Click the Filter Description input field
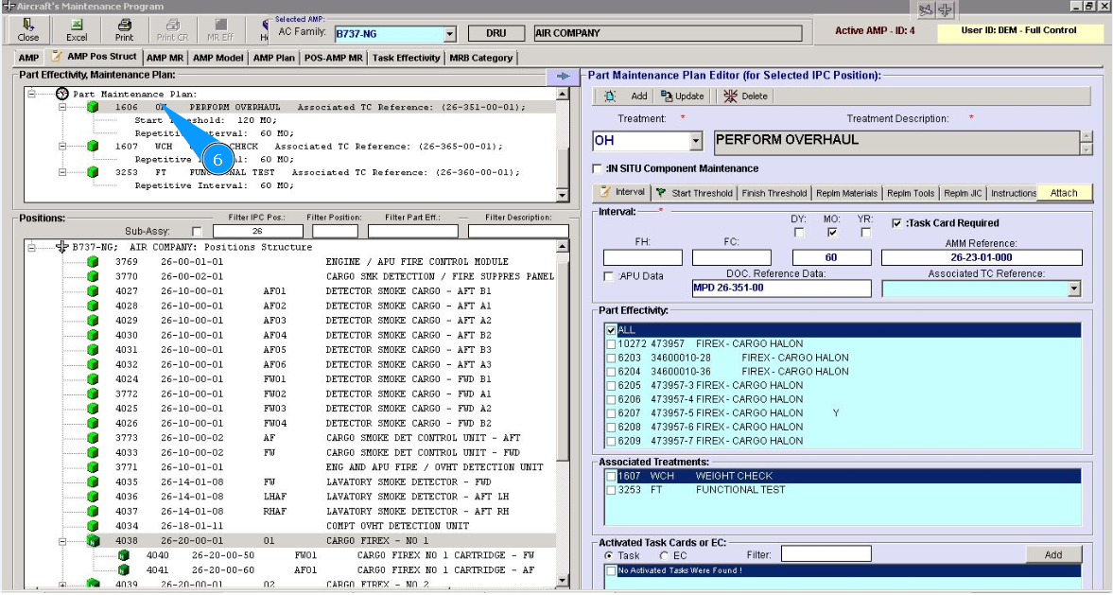The width and height of the screenshot is (1113, 595). click(517, 232)
